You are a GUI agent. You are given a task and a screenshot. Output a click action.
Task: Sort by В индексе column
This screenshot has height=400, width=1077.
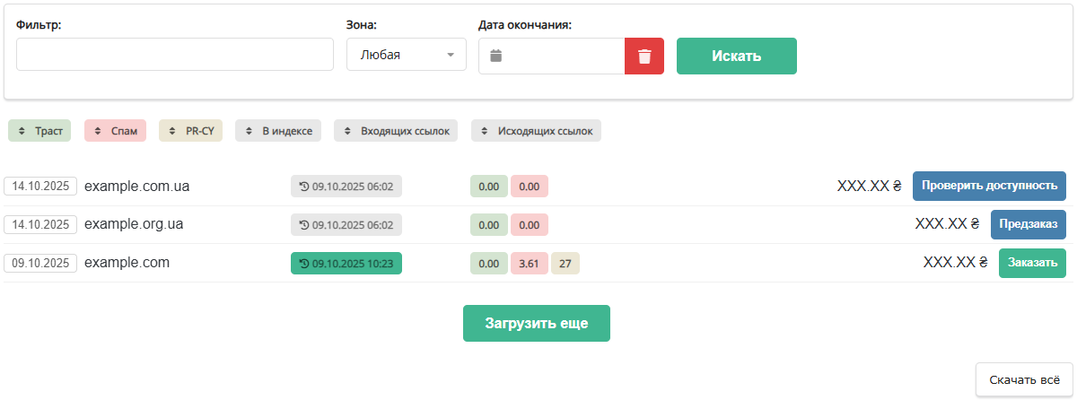click(x=278, y=131)
